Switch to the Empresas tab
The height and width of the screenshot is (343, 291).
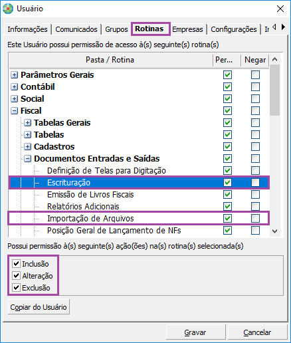pos(187,29)
